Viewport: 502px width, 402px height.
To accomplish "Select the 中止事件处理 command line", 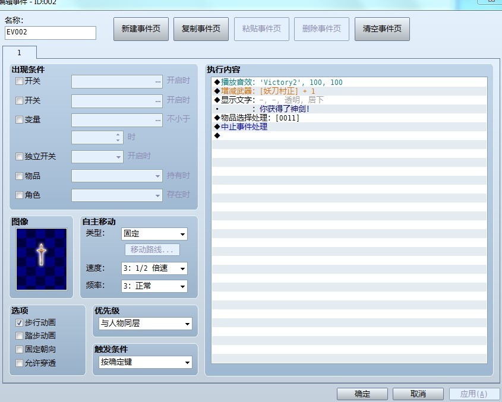I will click(x=349, y=126).
